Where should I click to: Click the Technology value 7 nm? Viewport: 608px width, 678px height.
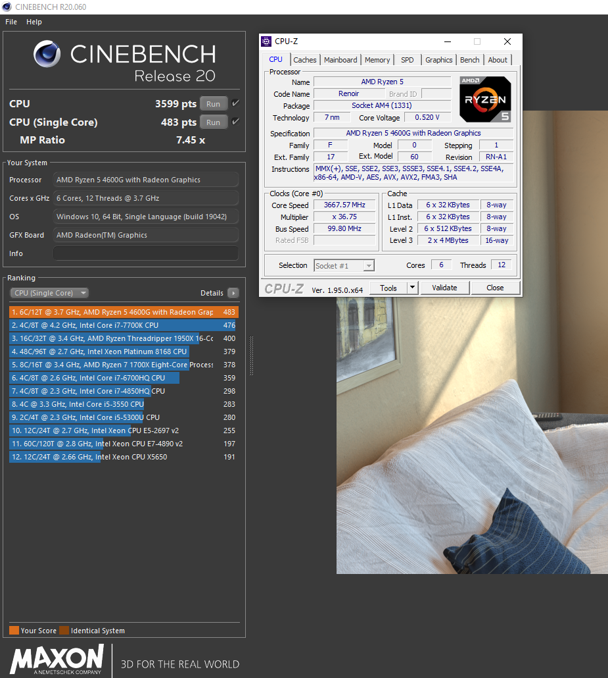pyautogui.click(x=332, y=117)
